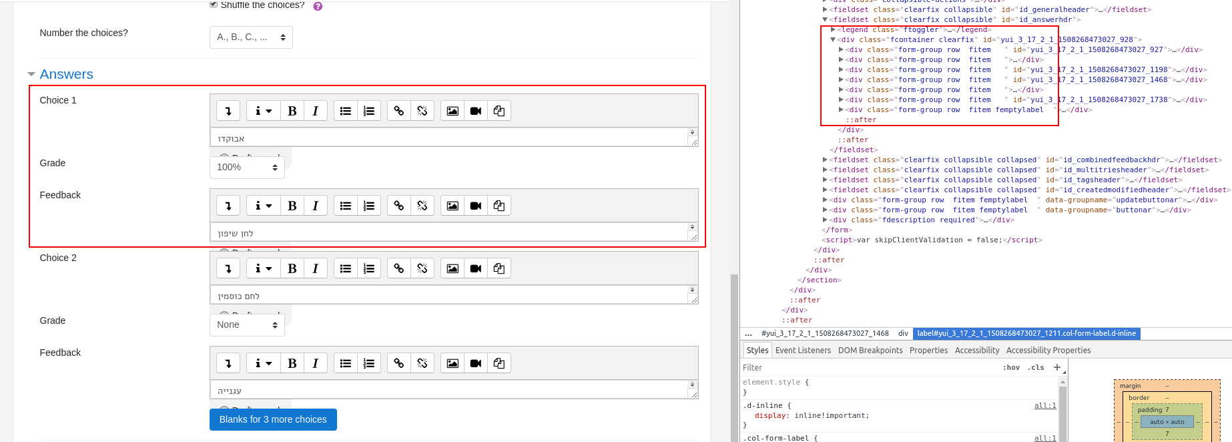1232x442 pixels.
Task: Add new style rule plus icon
Action: coord(1056,367)
